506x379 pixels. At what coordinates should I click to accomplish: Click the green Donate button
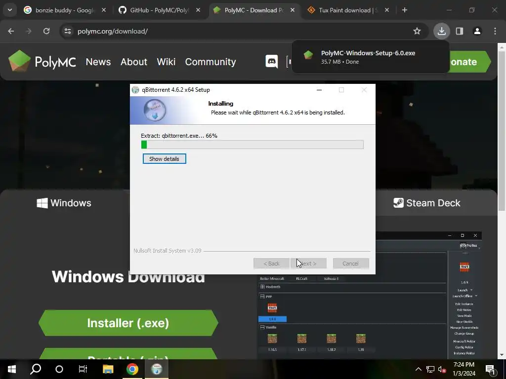click(x=470, y=62)
